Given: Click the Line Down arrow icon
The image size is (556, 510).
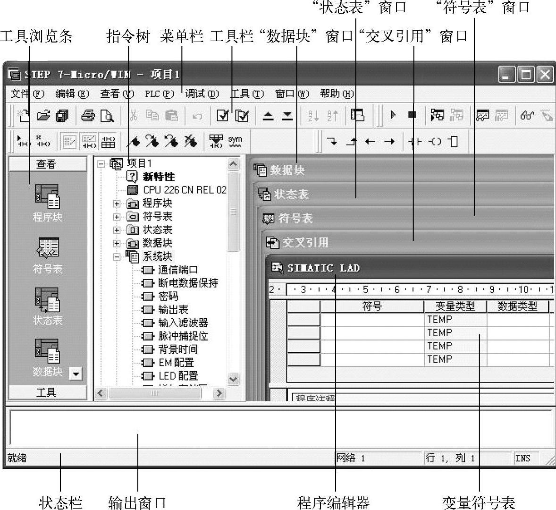Looking at the screenshot, I should pyautogui.click(x=332, y=142).
